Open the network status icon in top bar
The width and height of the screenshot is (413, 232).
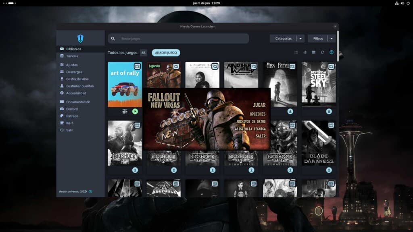[397, 3]
